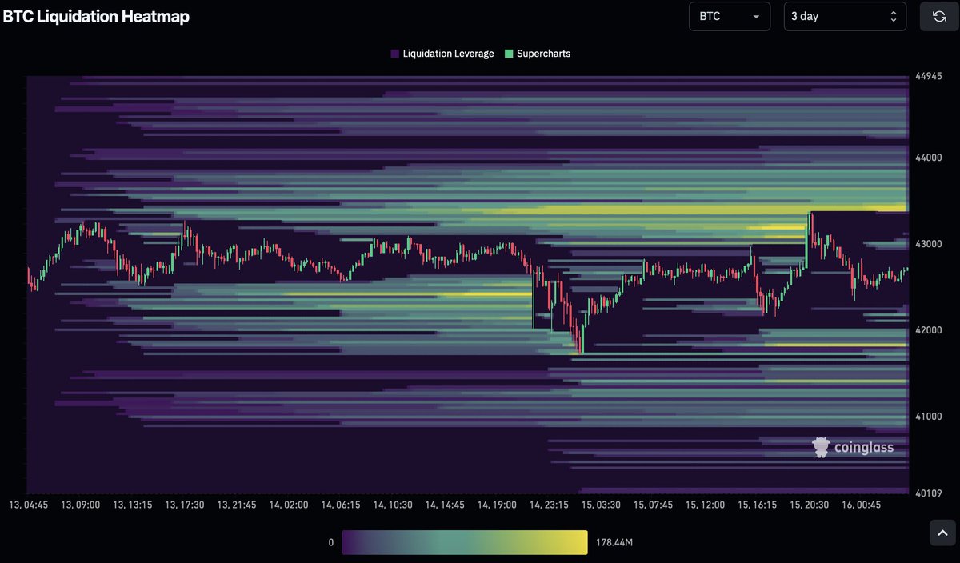Click the 178.44M scale maximum value
This screenshot has width=960, height=563.
pyautogui.click(x=614, y=543)
